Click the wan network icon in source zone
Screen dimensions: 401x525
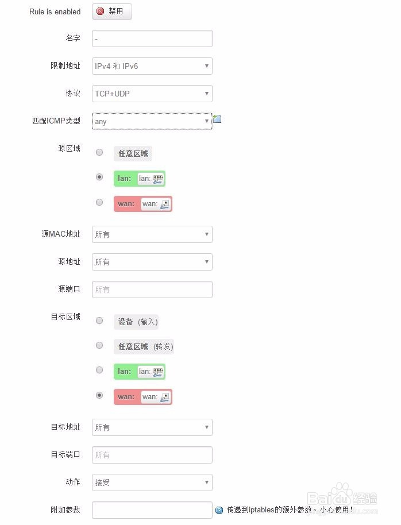165,204
